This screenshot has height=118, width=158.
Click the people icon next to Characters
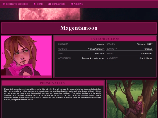49,4
